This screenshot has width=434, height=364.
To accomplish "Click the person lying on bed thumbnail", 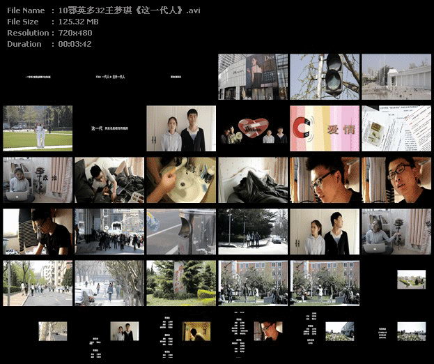I will tap(109, 180).
